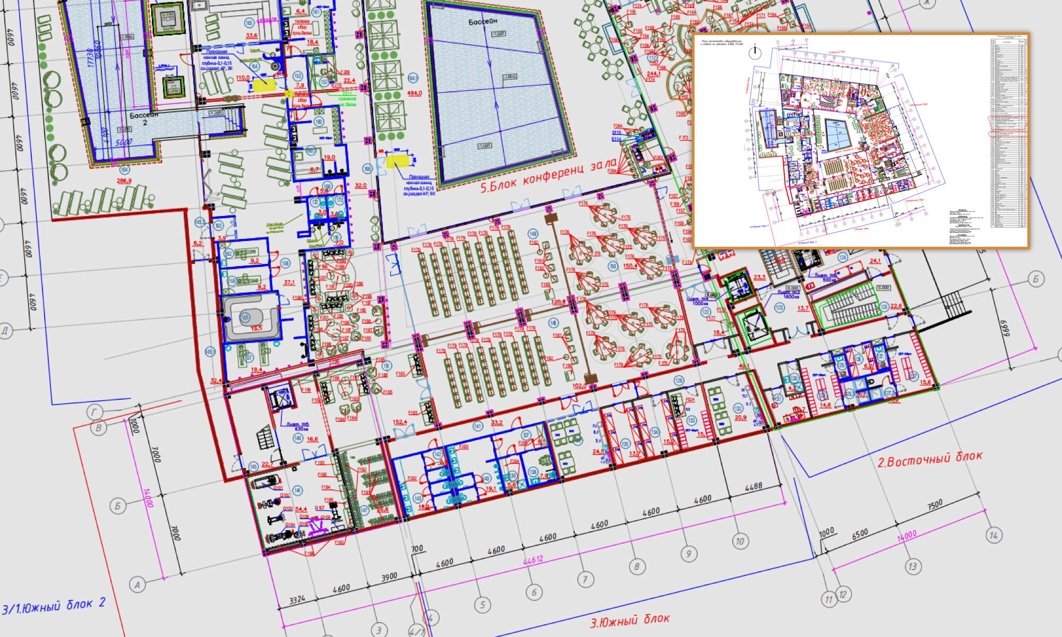Click room number marker 149
1062x637 pixels.
click(533, 234)
